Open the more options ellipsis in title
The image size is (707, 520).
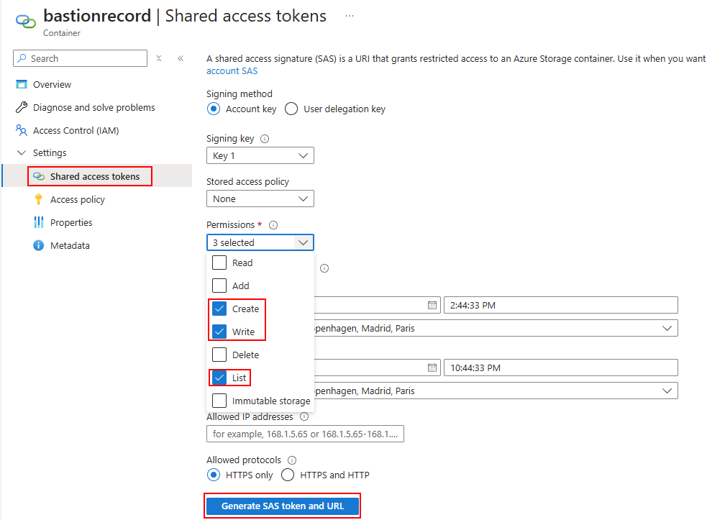tap(350, 16)
